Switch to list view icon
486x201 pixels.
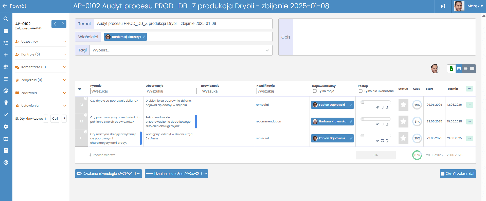click(465, 68)
